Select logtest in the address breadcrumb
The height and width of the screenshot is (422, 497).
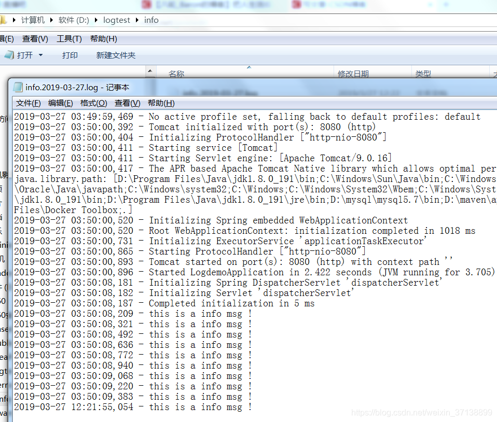(117, 20)
